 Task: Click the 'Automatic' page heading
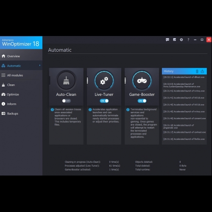coord(60,50)
